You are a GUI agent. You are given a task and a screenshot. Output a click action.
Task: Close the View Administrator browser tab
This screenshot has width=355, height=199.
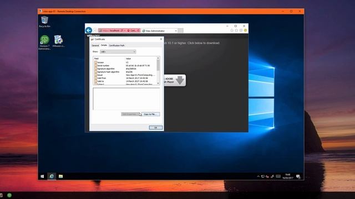pos(176,31)
